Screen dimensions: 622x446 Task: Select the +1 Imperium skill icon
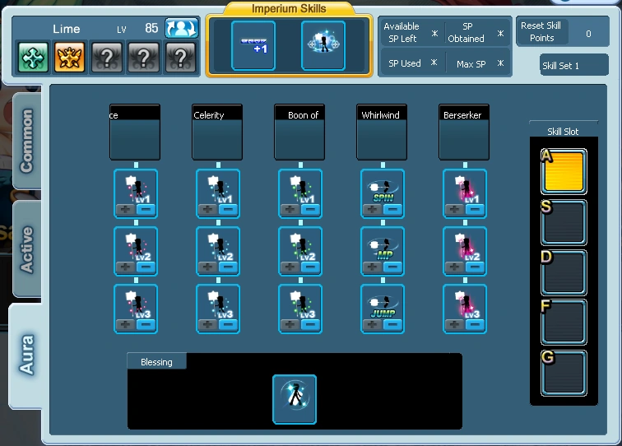[253, 45]
